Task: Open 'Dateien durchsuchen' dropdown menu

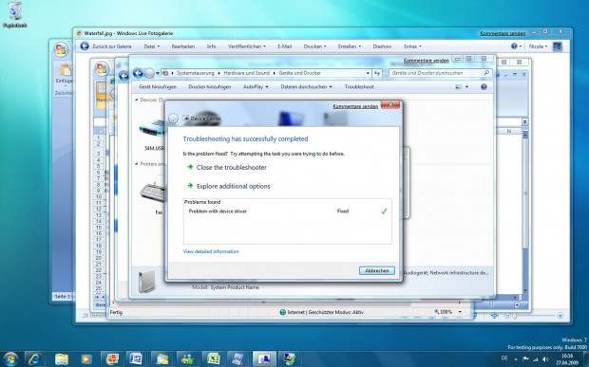Action: point(306,86)
